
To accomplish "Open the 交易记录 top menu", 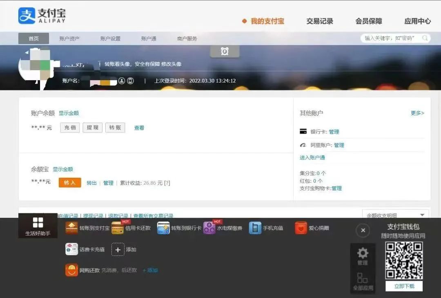I will point(320,21).
